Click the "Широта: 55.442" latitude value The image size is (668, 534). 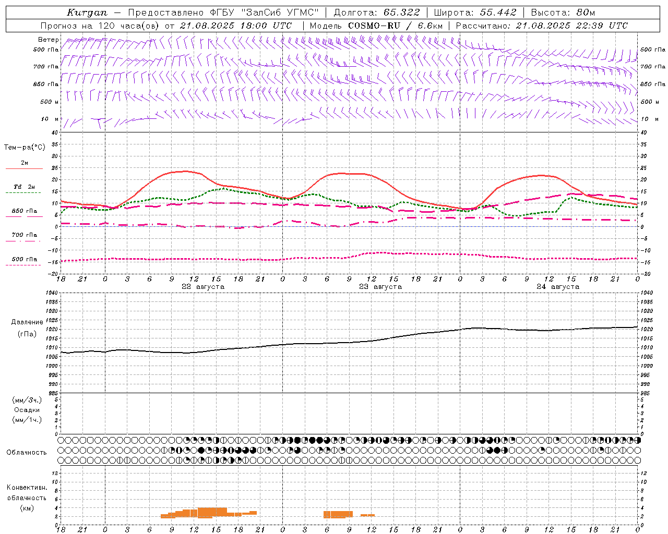pos(475,13)
